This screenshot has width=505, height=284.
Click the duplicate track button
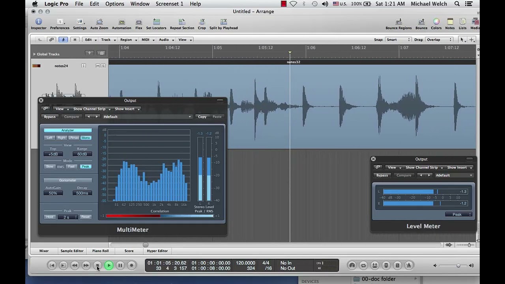101,53
